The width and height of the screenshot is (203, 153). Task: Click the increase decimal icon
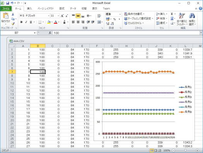[x=108, y=24]
